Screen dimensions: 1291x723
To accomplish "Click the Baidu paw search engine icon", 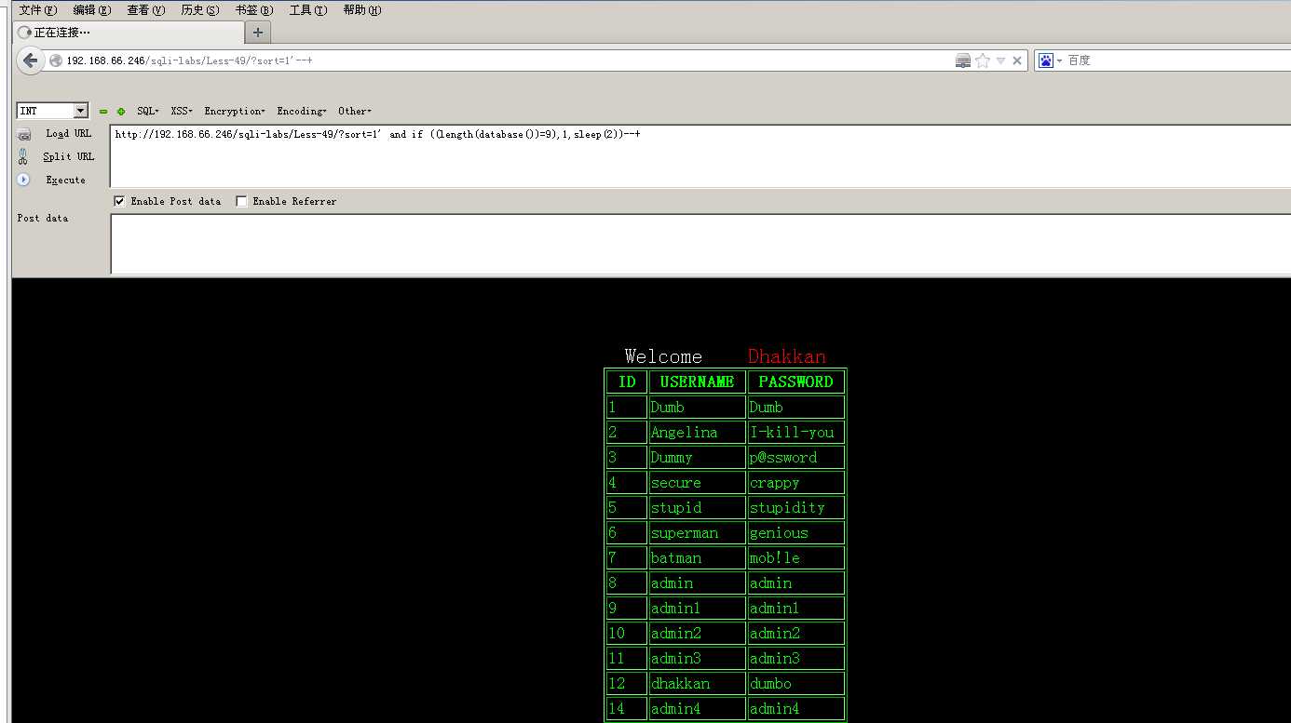I will tap(1046, 60).
